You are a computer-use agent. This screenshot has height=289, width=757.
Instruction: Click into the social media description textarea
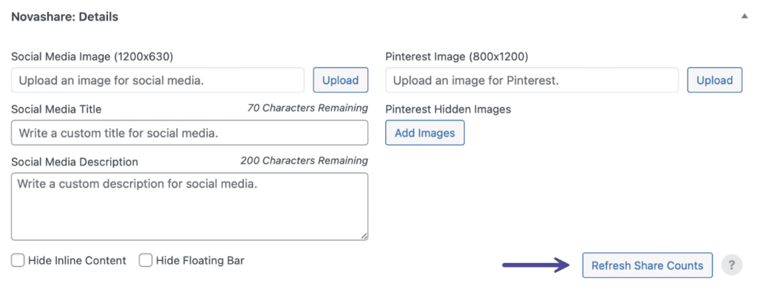click(x=190, y=206)
